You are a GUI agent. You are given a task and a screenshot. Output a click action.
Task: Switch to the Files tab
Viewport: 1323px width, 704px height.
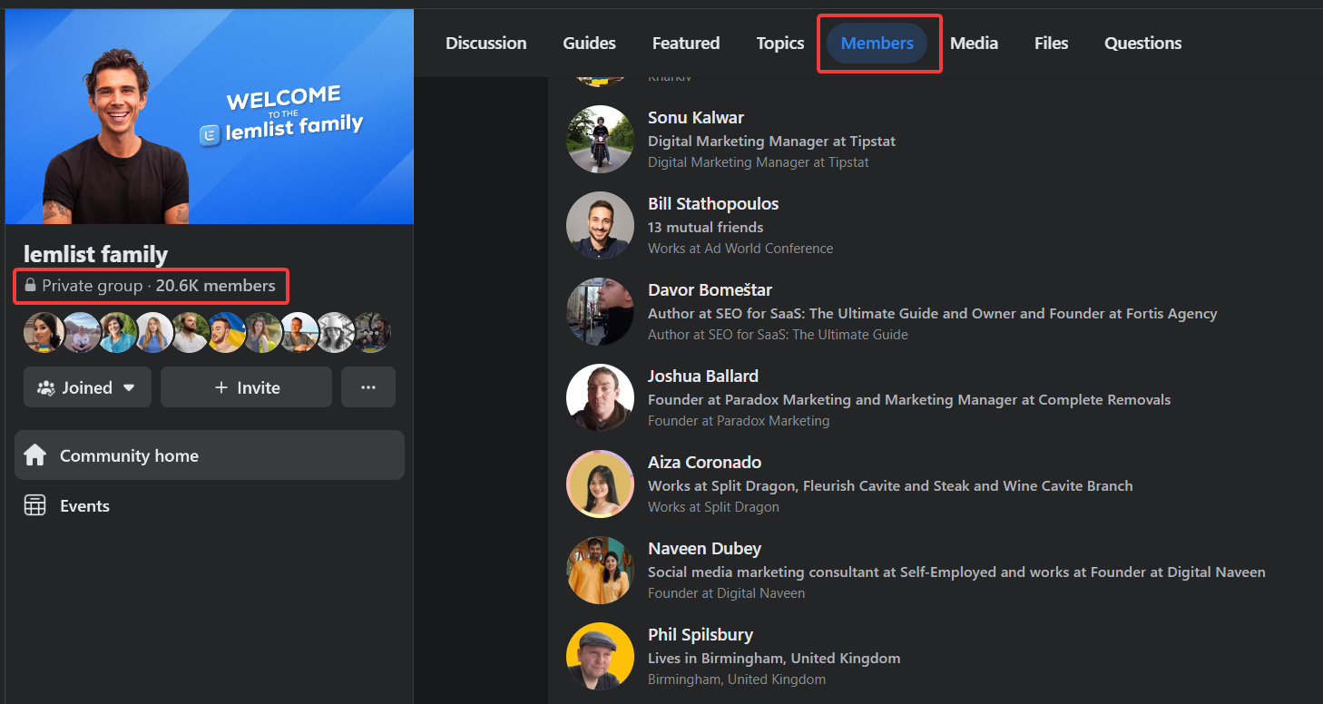pyautogui.click(x=1051, y=43)
